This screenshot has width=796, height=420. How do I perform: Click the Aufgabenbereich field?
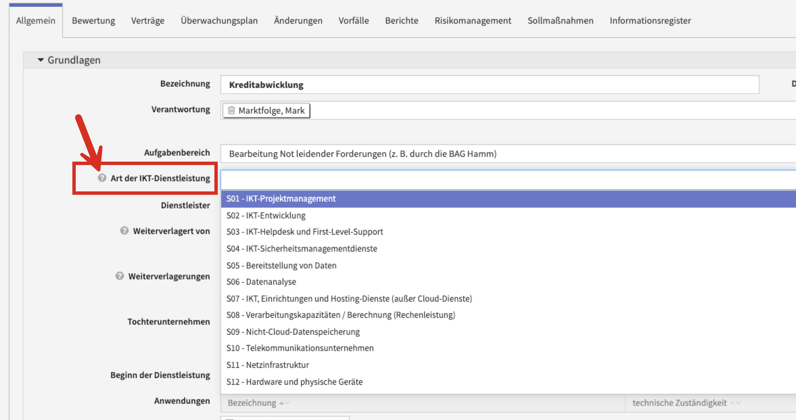coord(507,154)
